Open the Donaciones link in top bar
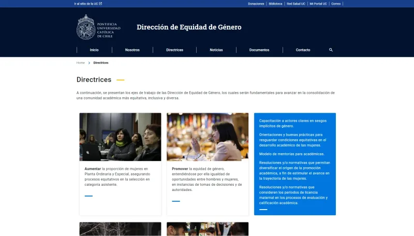This screenshot has height=236, width=414. [256, 4]
